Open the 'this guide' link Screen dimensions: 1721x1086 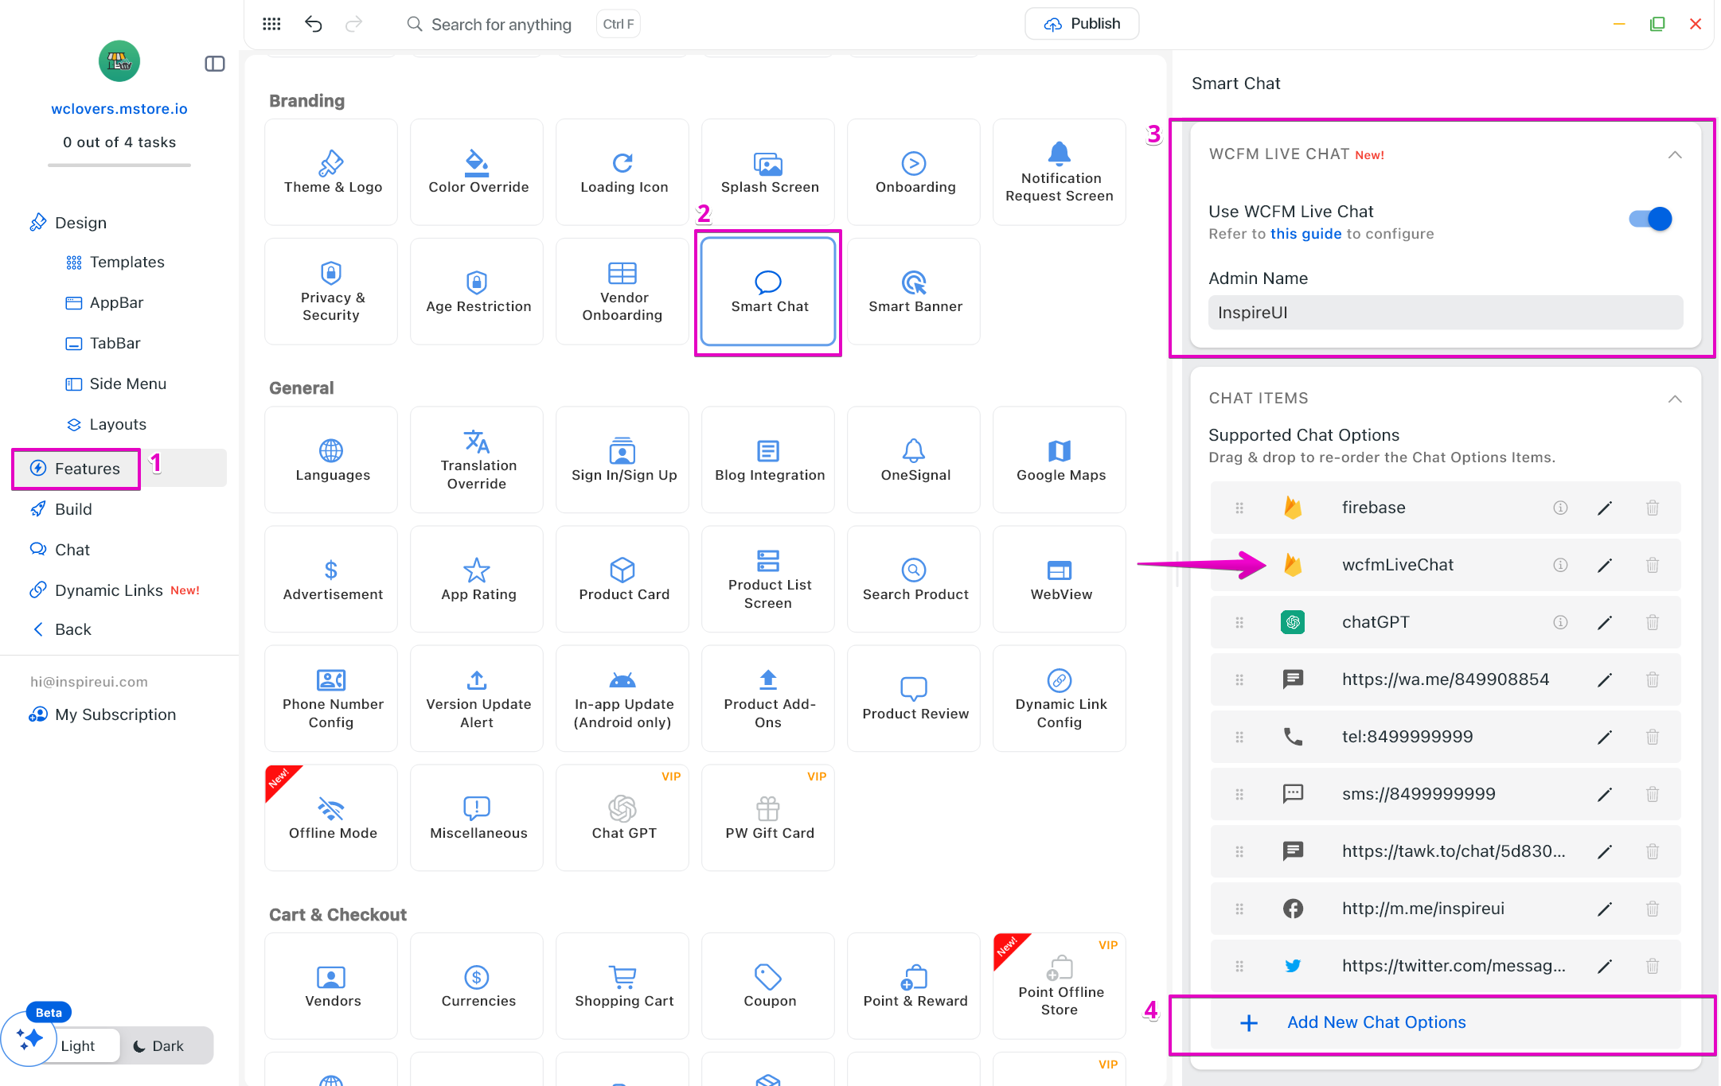pyautogui.click(x=1305, y=234)
